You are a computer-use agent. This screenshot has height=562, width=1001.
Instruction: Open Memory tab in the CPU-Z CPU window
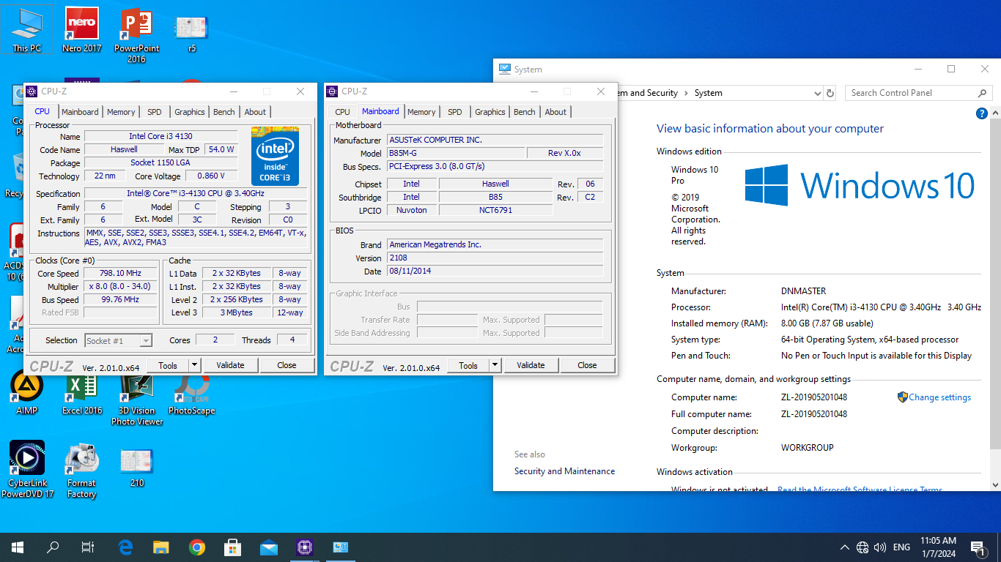[x=121, y=112]
